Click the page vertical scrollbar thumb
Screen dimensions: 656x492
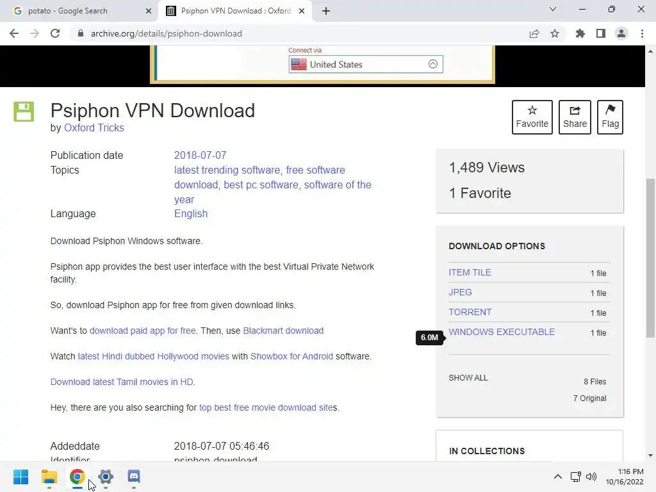point(650,258)
